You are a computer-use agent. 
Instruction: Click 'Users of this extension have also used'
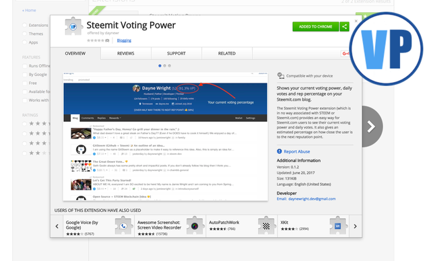coord(98,211)
